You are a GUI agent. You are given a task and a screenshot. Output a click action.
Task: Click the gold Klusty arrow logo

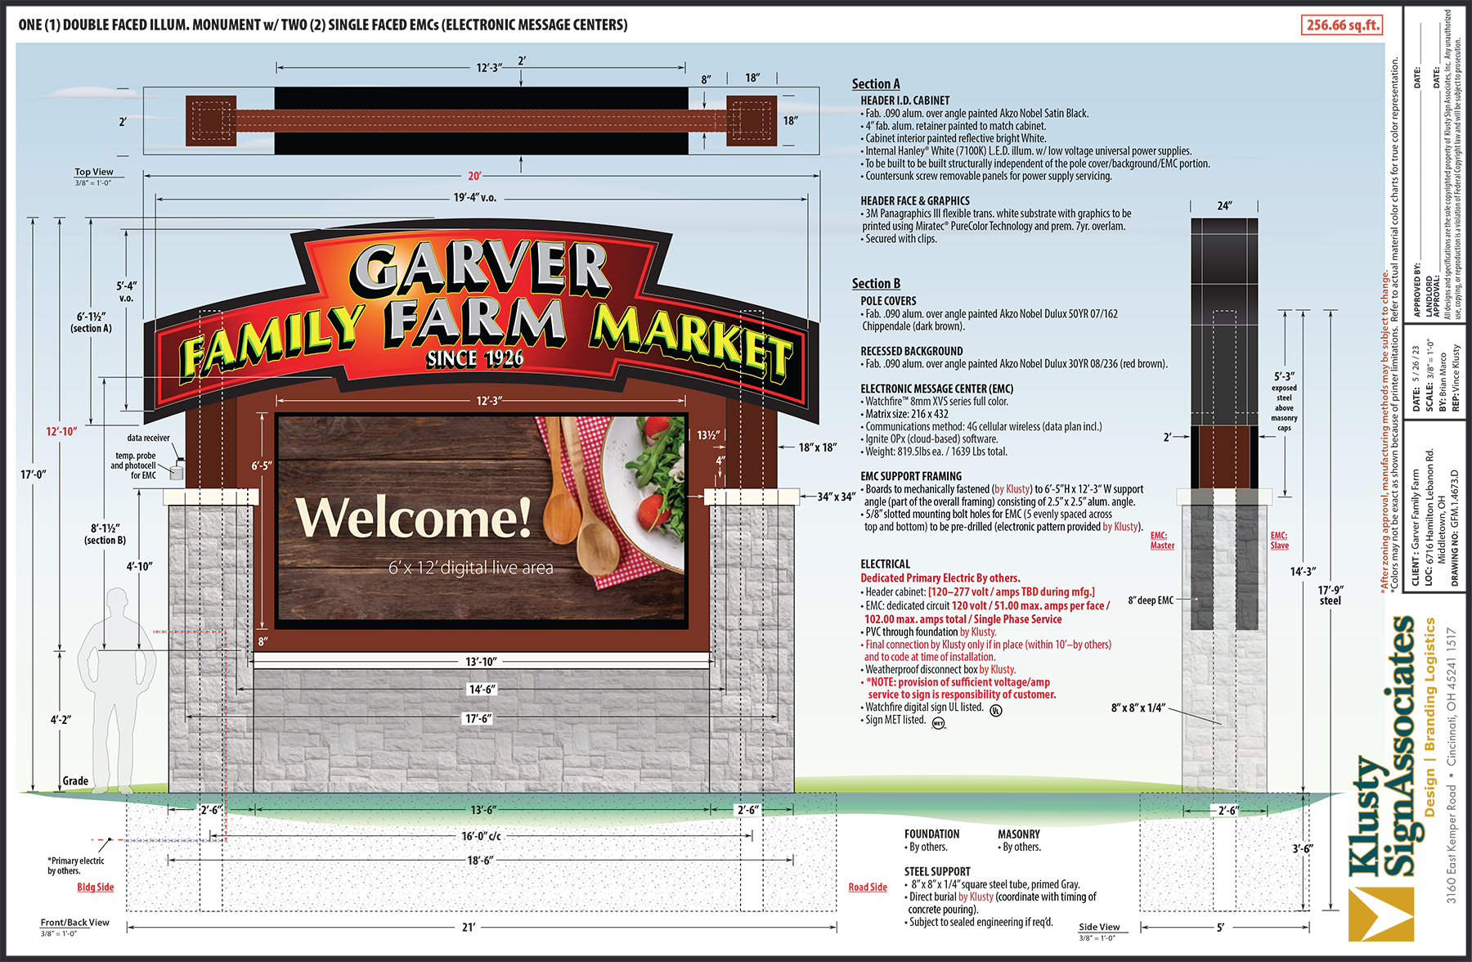coord(1380,915)
